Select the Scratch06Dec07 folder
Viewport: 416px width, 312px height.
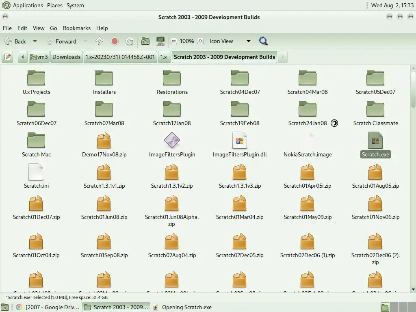36,114
